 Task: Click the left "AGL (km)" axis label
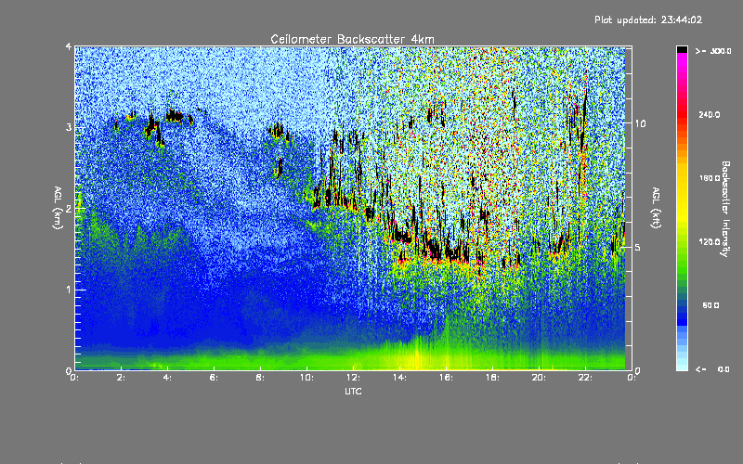[x=58, y=208]
